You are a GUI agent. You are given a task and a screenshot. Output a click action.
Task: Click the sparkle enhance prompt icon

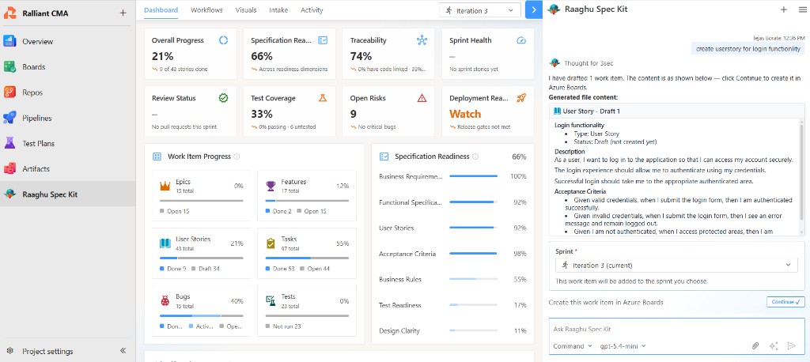pos(774,346)
